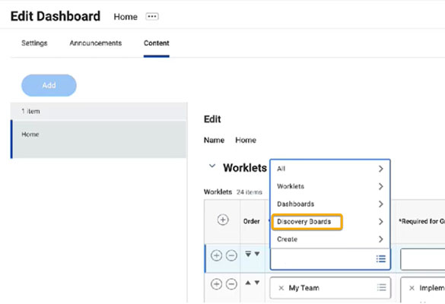Click the Add button

pos(49,85)
